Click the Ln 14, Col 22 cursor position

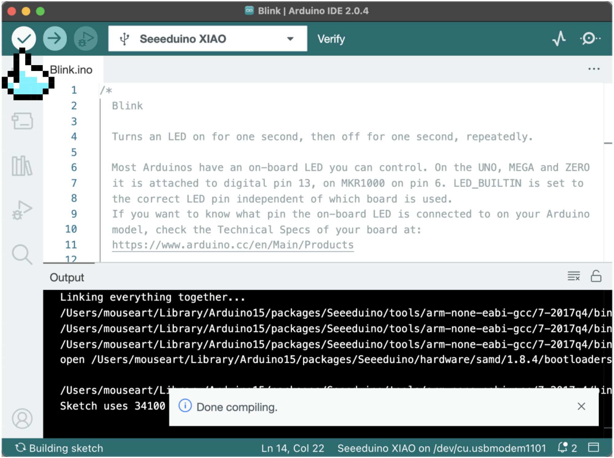click(293, 448)
